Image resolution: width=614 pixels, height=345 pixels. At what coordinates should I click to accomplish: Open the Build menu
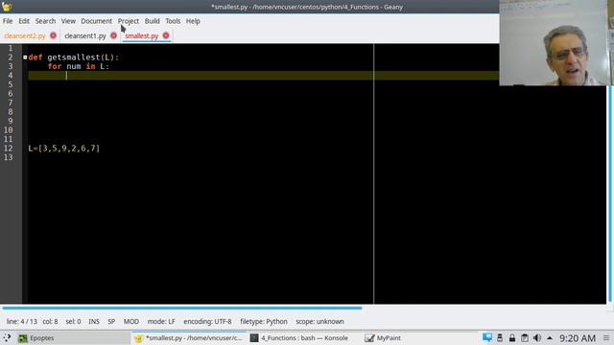[152, 21]
